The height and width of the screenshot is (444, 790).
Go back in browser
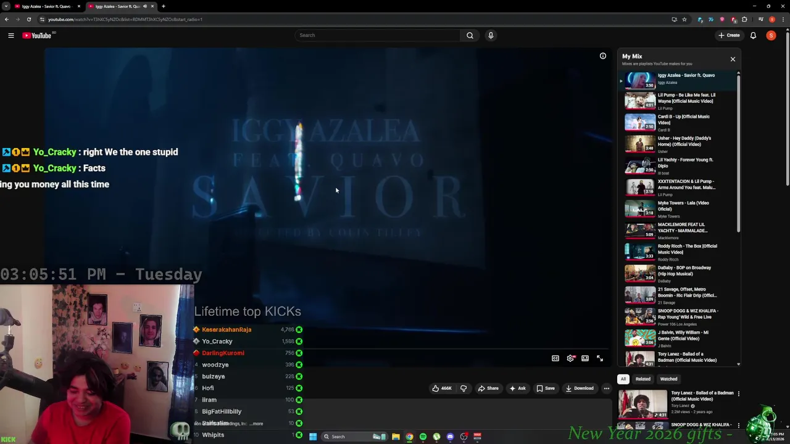pyautogui.click(x=7, y=19)
